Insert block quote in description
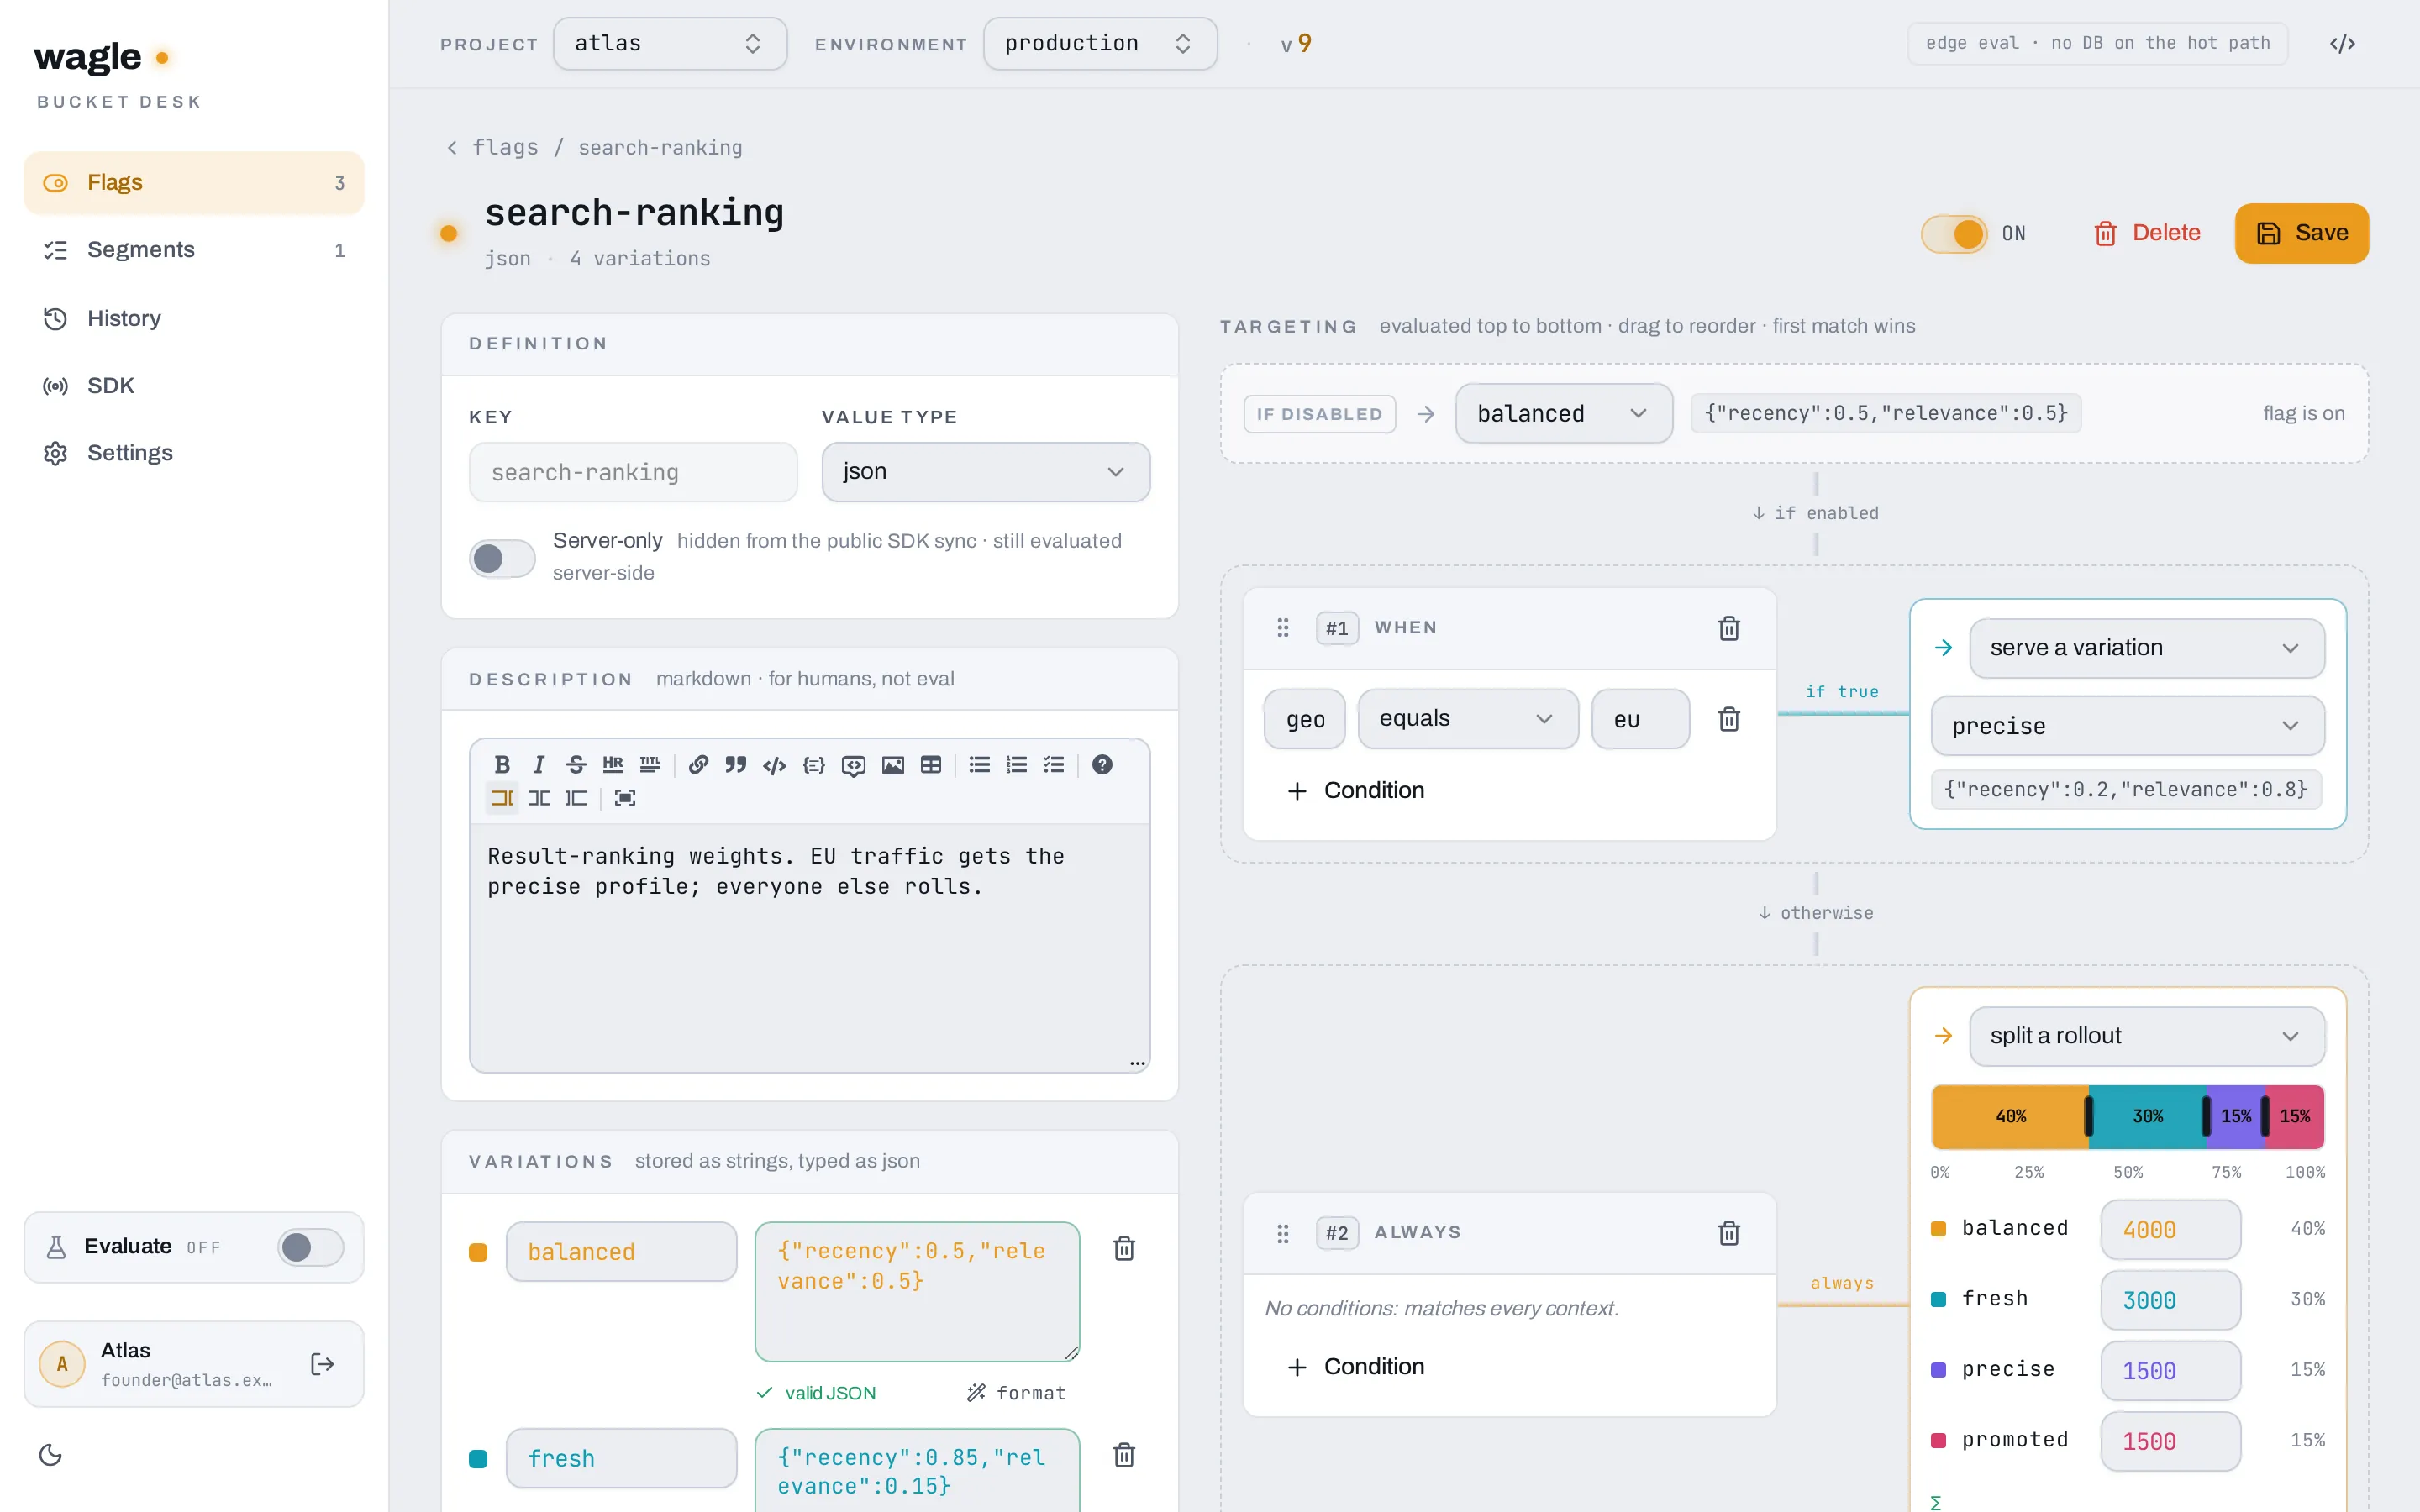The height and width of the screenshot is (1512, 2420). tap(736, 765)
